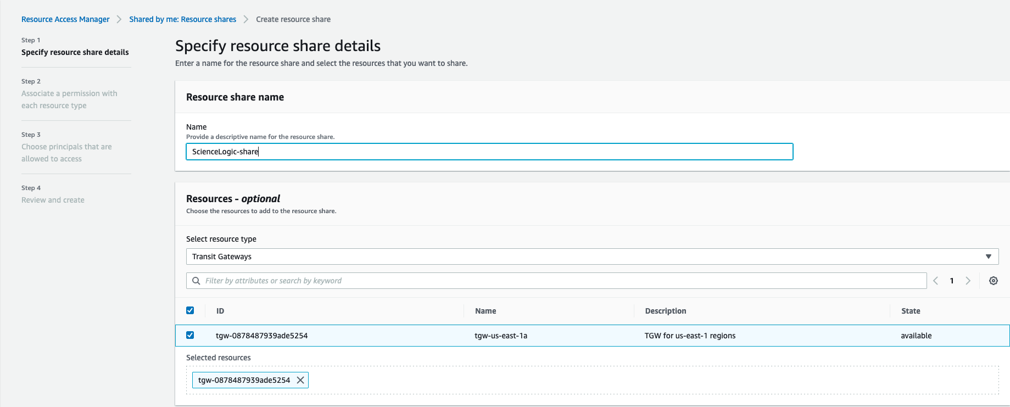Sort table by ID column header
1010x407 pixels.
pyautogui.click(x=220, y=311)
